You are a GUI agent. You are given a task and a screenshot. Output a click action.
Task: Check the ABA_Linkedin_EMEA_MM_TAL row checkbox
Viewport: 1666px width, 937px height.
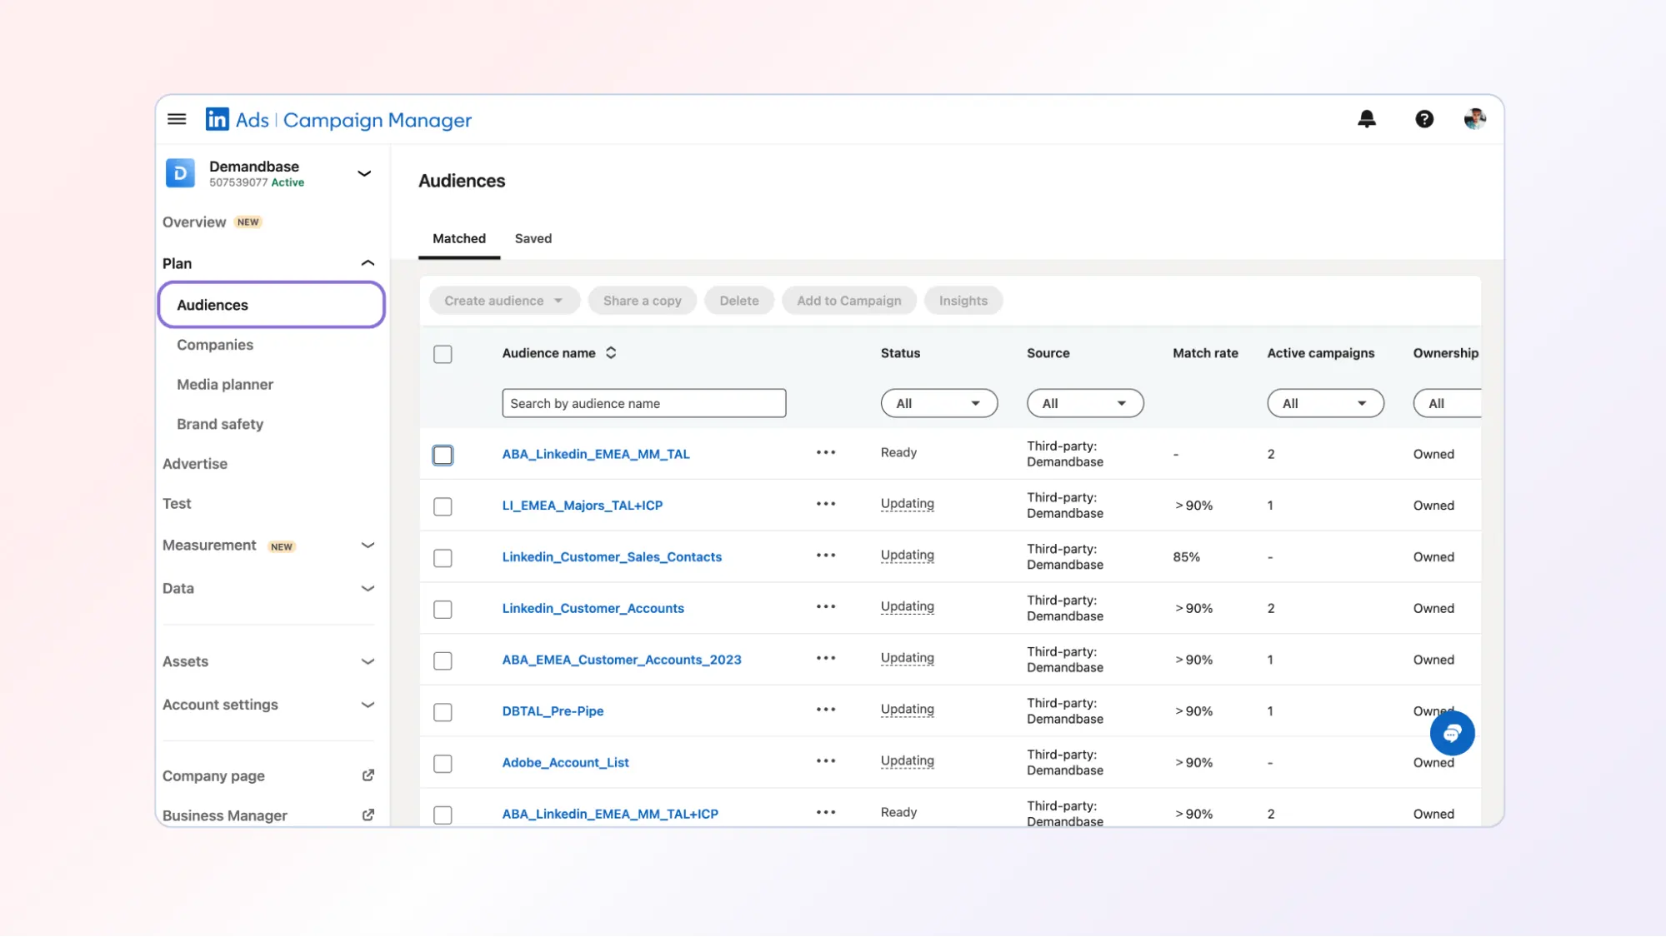[x=443, y=455]
